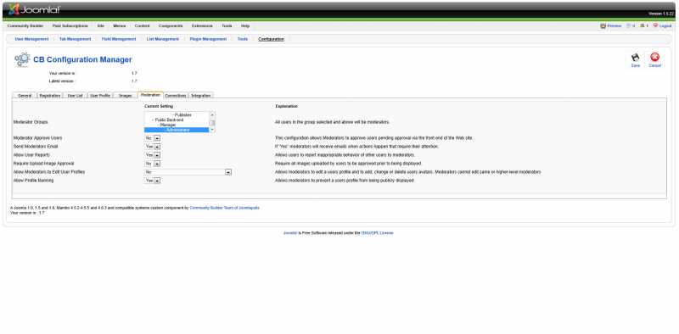This screenshot has width=679, height=334.
Task: Select Public Backend in Moderator Groups list
Action: click(x=177, y=120)
